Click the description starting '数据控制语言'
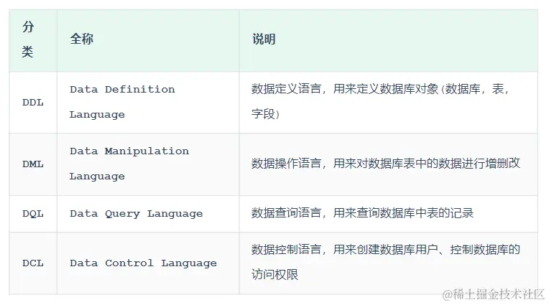Screen dimensions: 549x305 tap(385, 262)
